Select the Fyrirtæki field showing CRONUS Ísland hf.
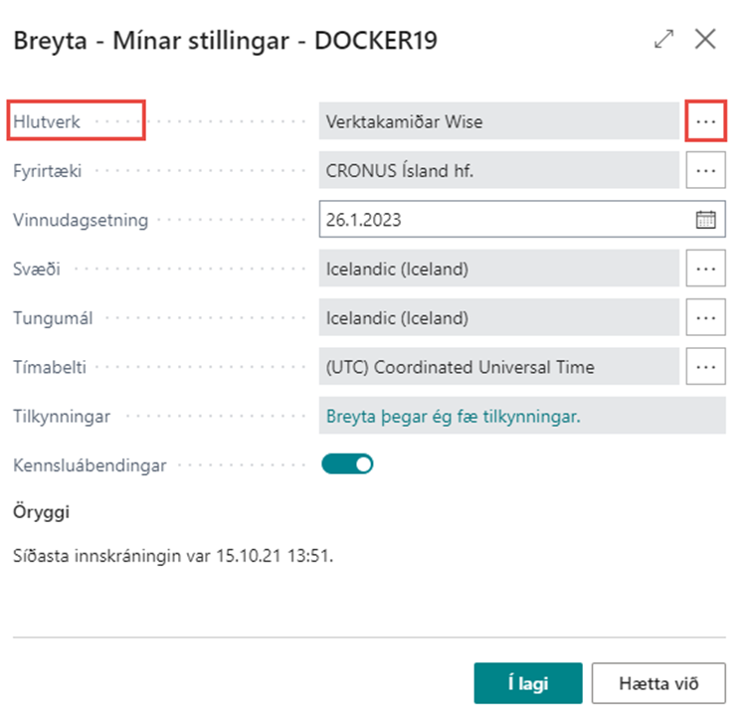The image size is (748, 722). [x=498, y=170]
